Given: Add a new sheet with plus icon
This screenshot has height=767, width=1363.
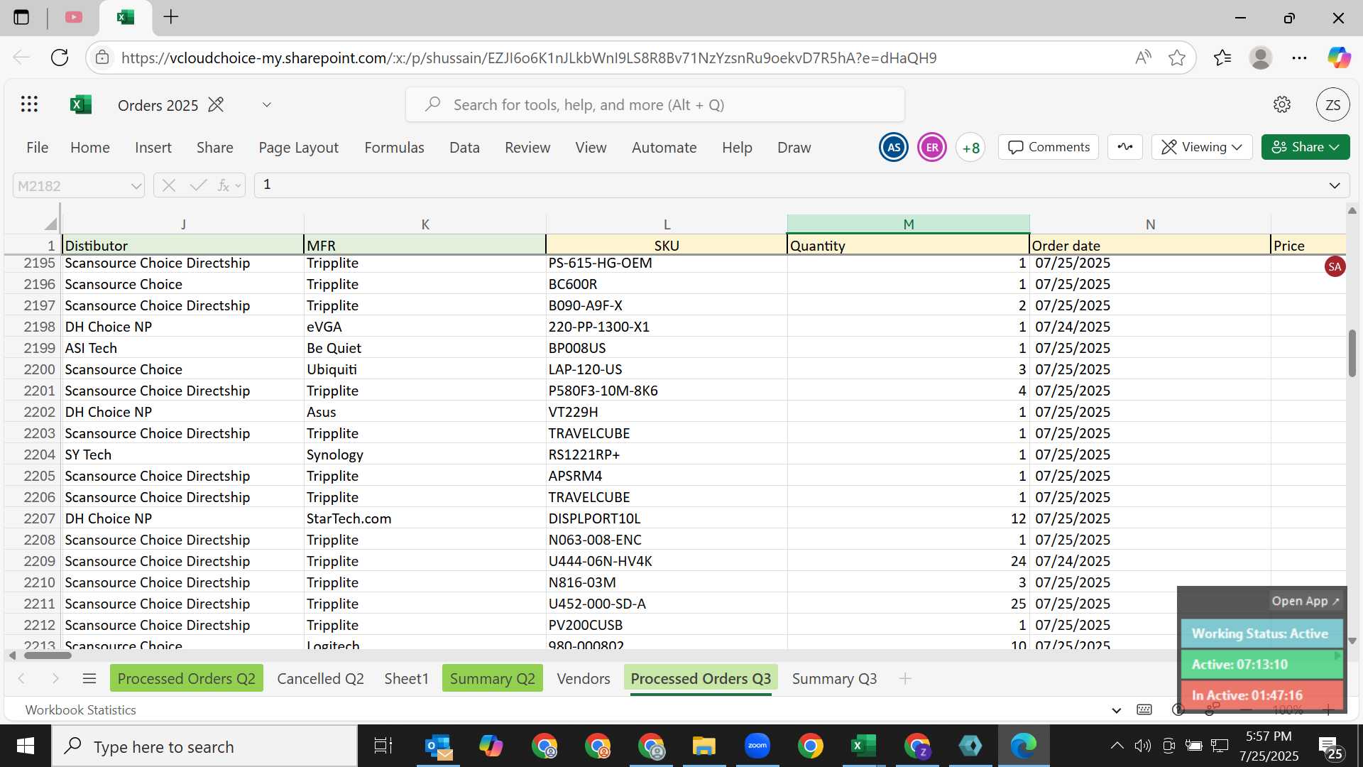Looking at the screenshot, I should tap(905, 678).
